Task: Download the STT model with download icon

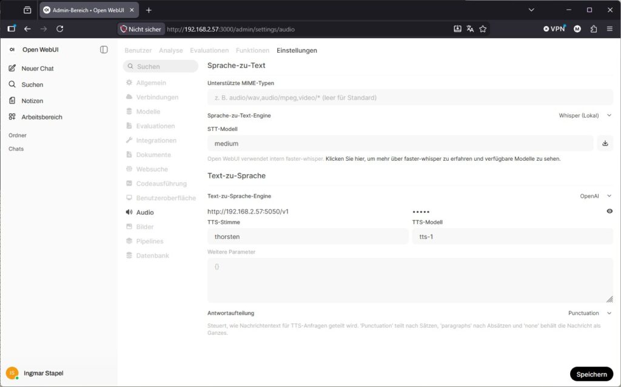Action: pyautogui.click(x=605, y=143)
